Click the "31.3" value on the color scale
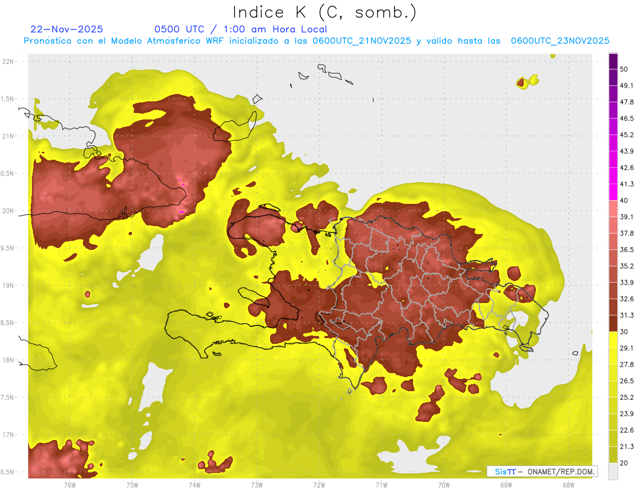The width and height of the screenshot is (638, 492). coord(626,315)
